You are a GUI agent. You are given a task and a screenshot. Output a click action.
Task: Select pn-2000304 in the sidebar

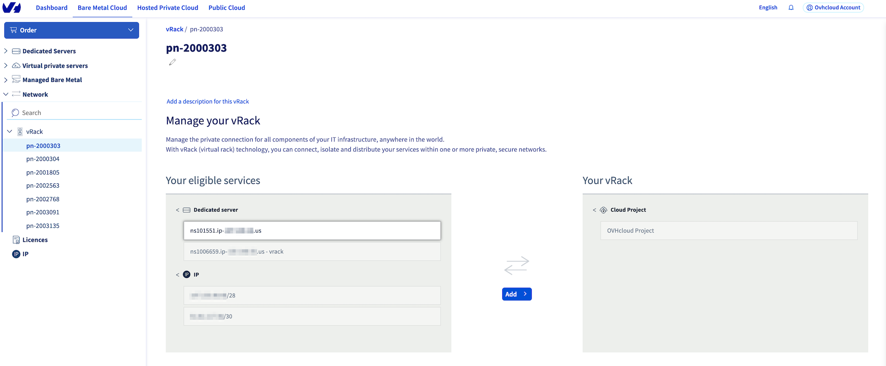coord(43,159)
